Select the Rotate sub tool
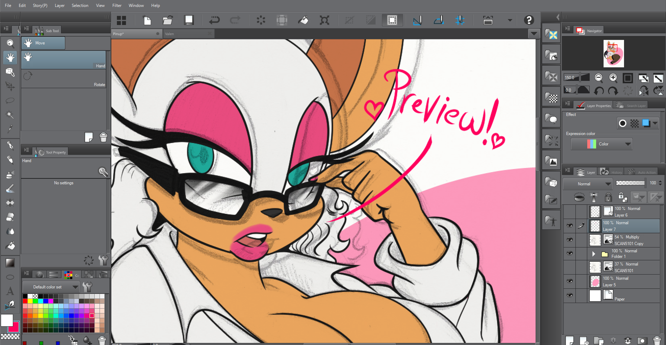 click(x=64, y=79)
